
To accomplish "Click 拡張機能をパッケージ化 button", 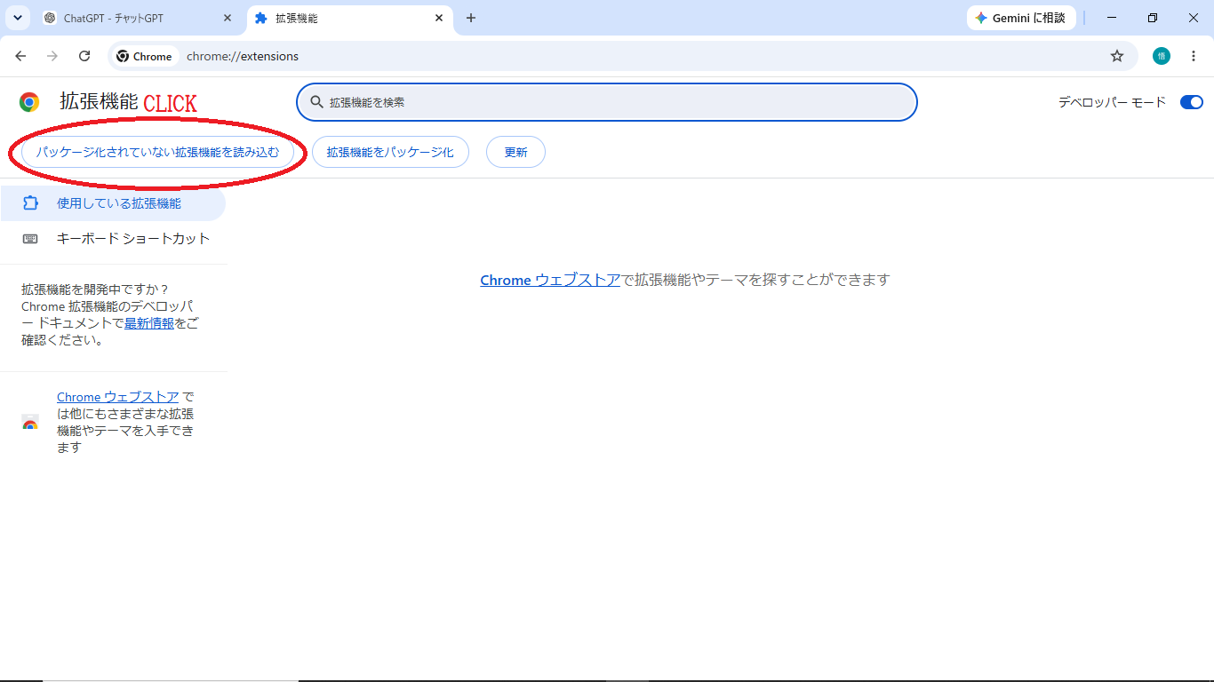I will click(390, 152).
